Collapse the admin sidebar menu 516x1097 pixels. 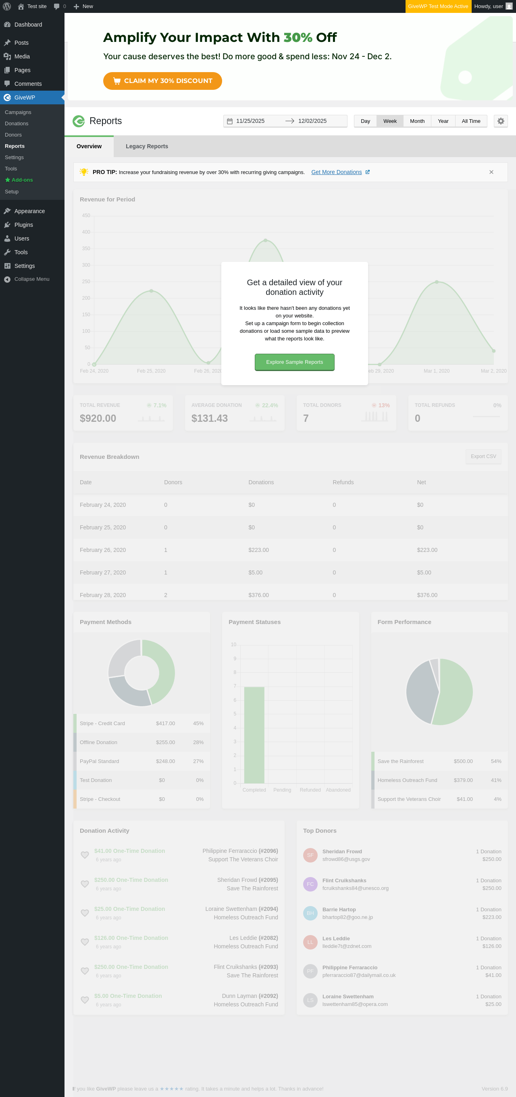pyautogui.click(x=32, y=279)
